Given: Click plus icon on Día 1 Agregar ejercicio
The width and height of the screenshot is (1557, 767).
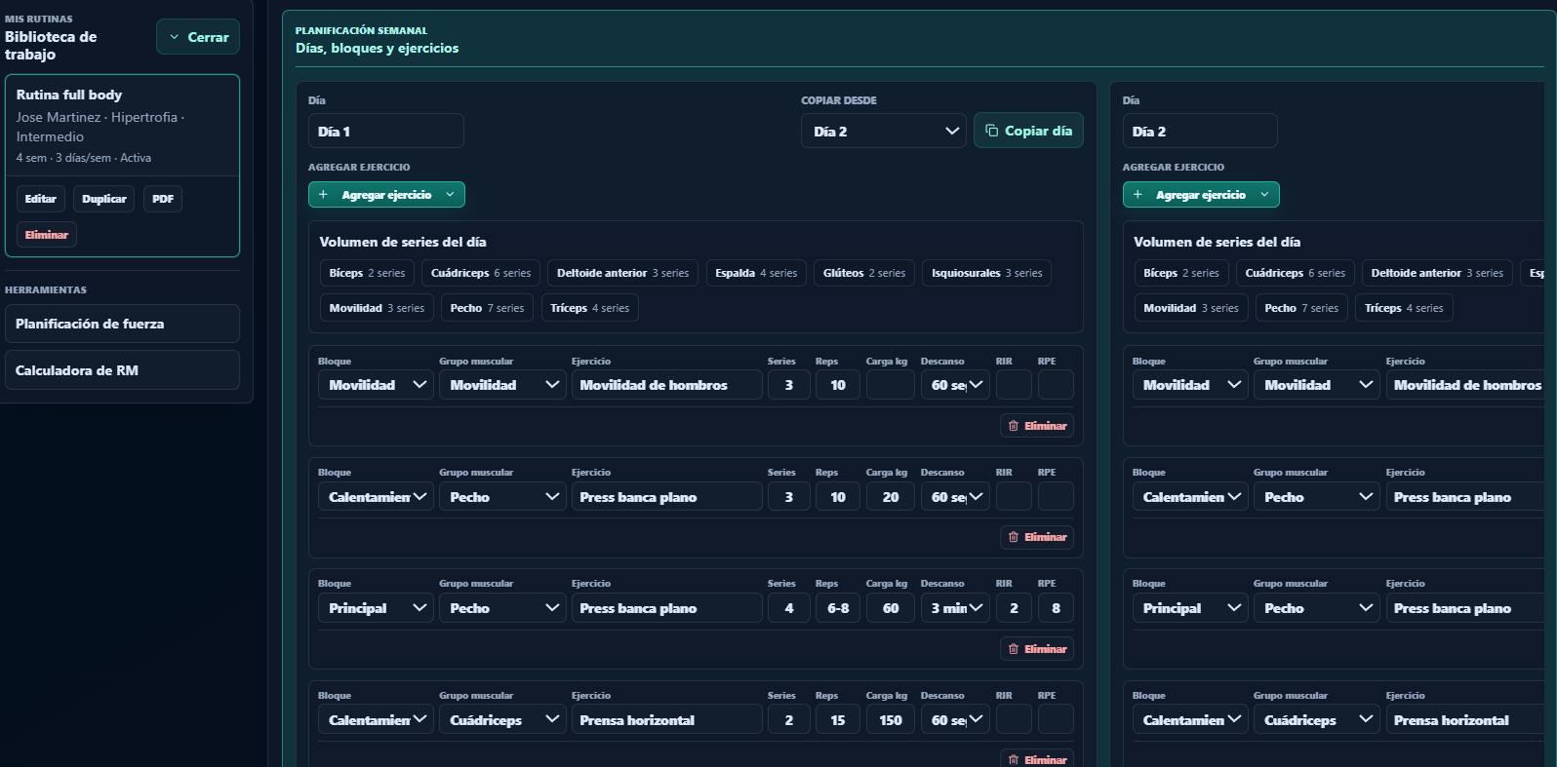Looking at the screenshot, I should (x=324, y=195).
